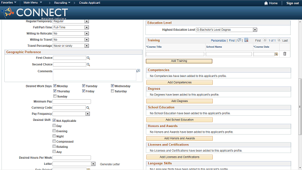Open the Favorites menu
This screenshot has height=170, width=302.
click(8, 3)
